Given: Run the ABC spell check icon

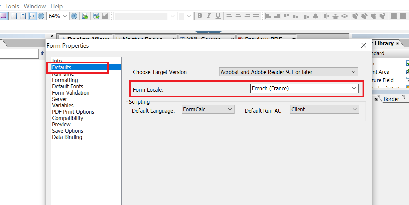Looking at the screenshot, I should pos(96,16).
